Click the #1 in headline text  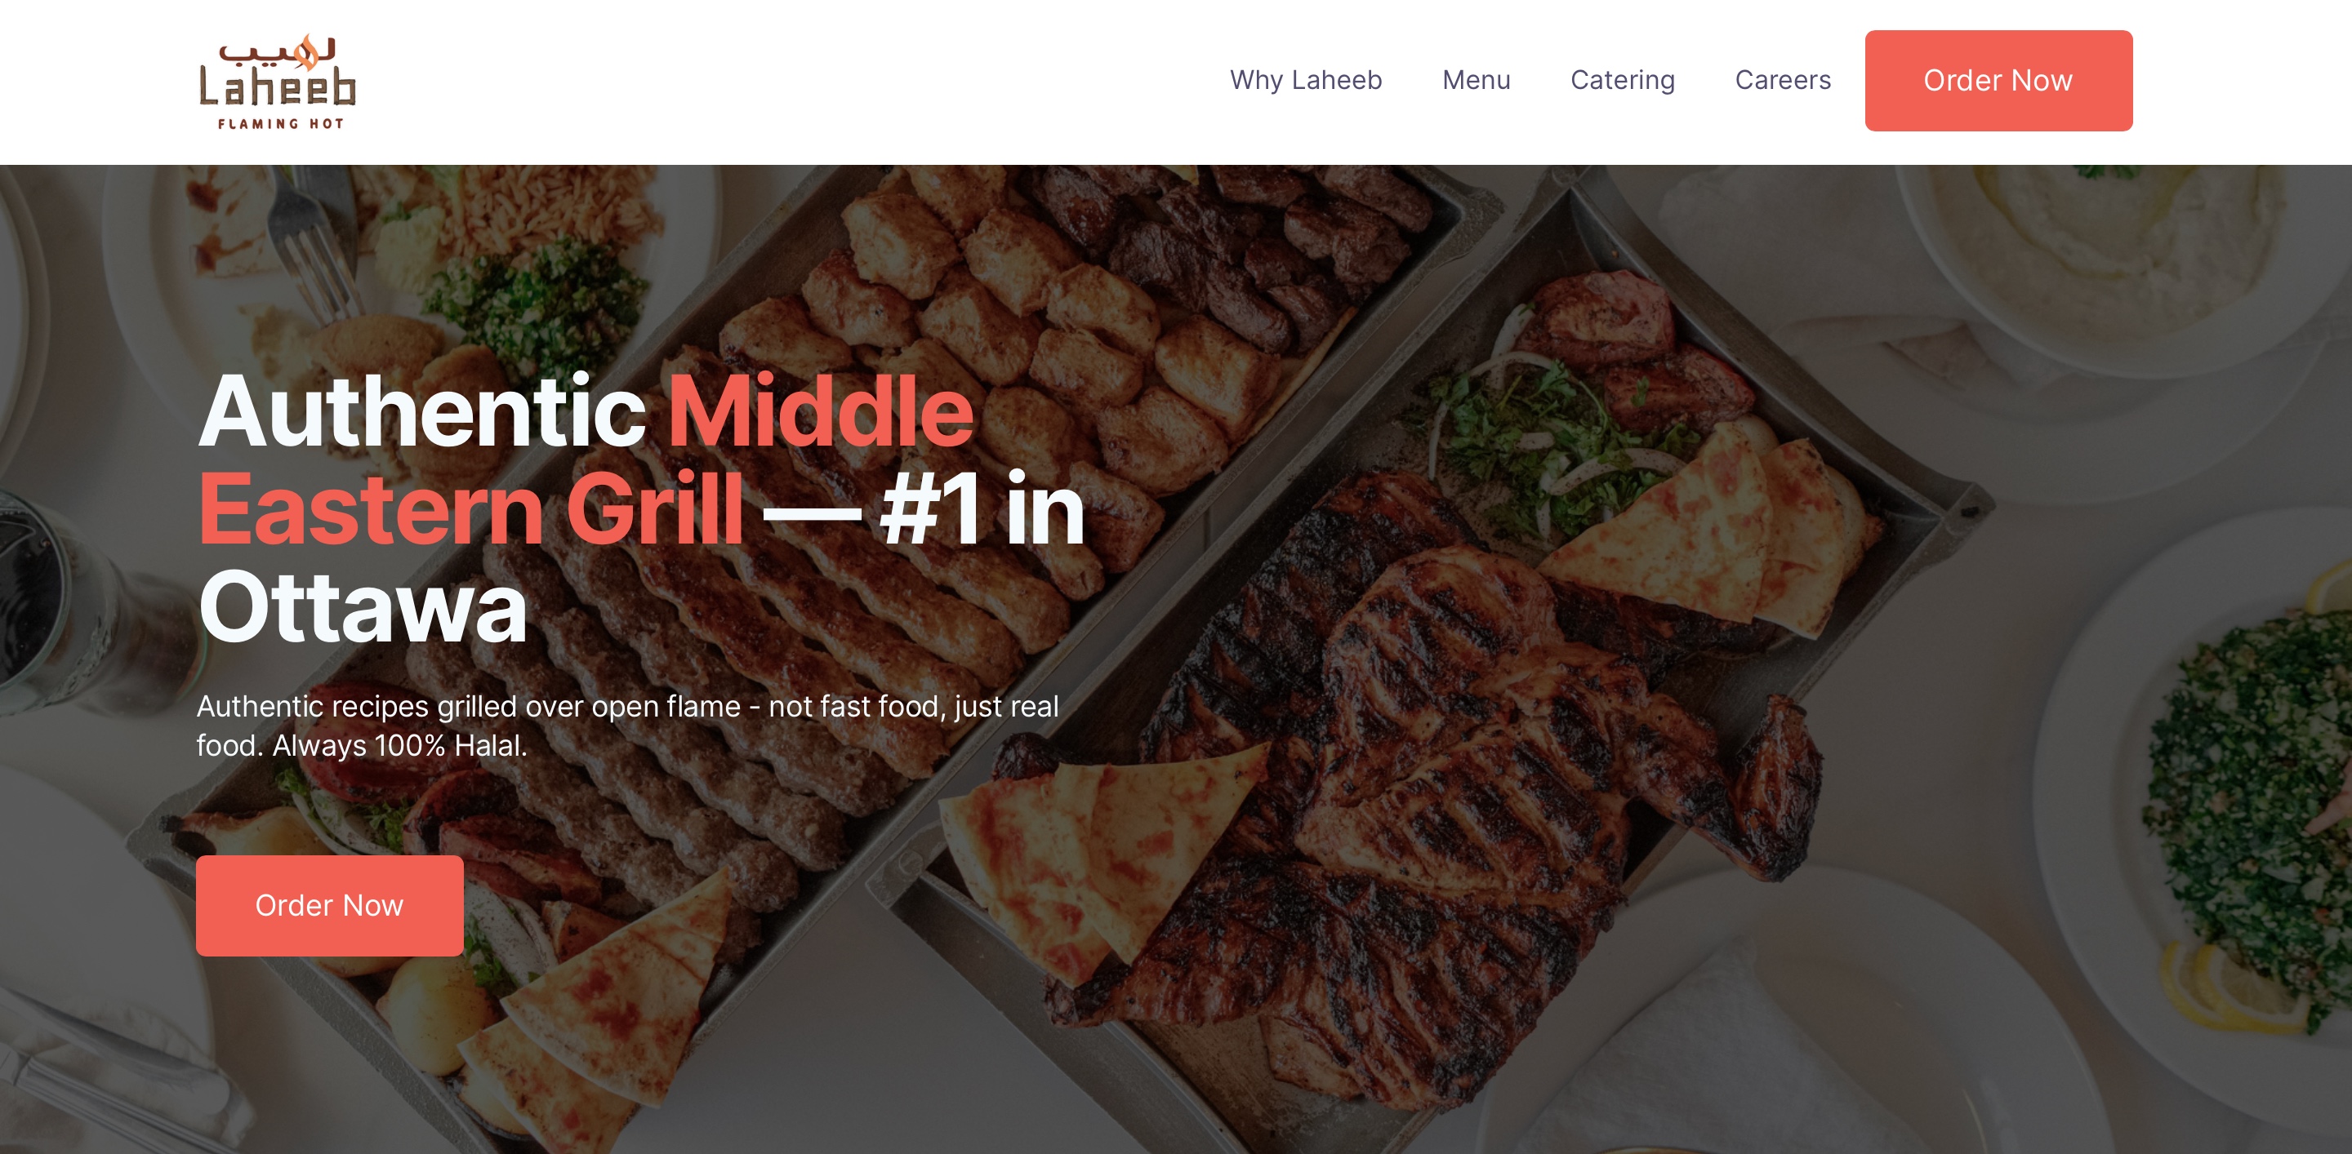982,509
